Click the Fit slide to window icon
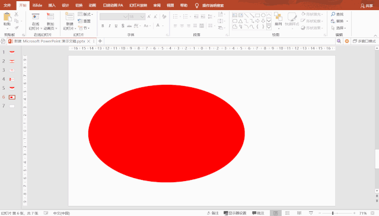The width and height of the screenshot is (379, 216). point(373,213)
